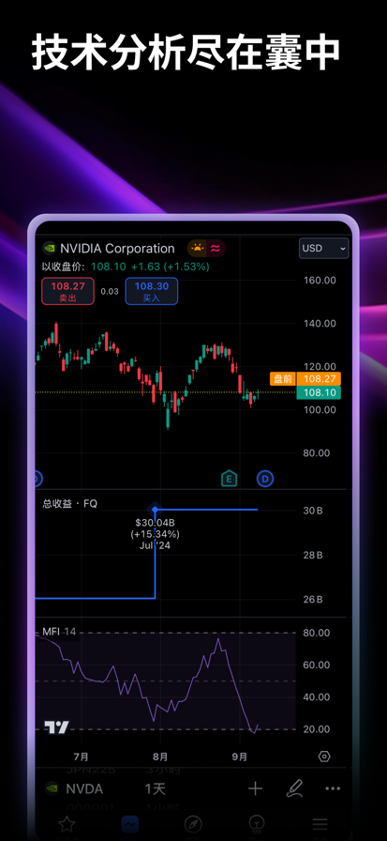
Task: Switch to the compass explore tab
Action: (193, 824)
